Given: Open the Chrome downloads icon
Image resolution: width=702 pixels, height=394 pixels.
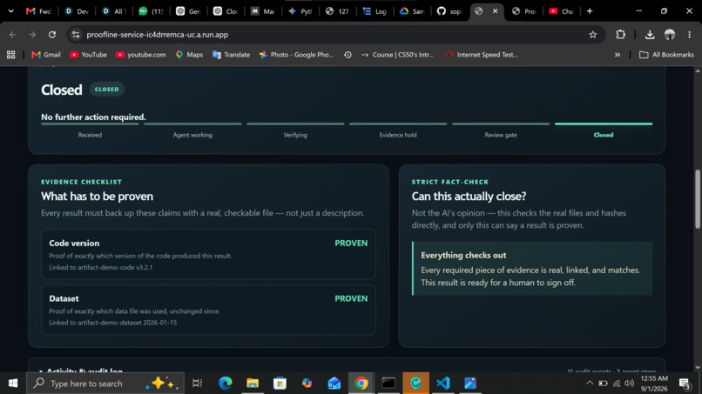Looking at the screenshot, I should [650, 35].
